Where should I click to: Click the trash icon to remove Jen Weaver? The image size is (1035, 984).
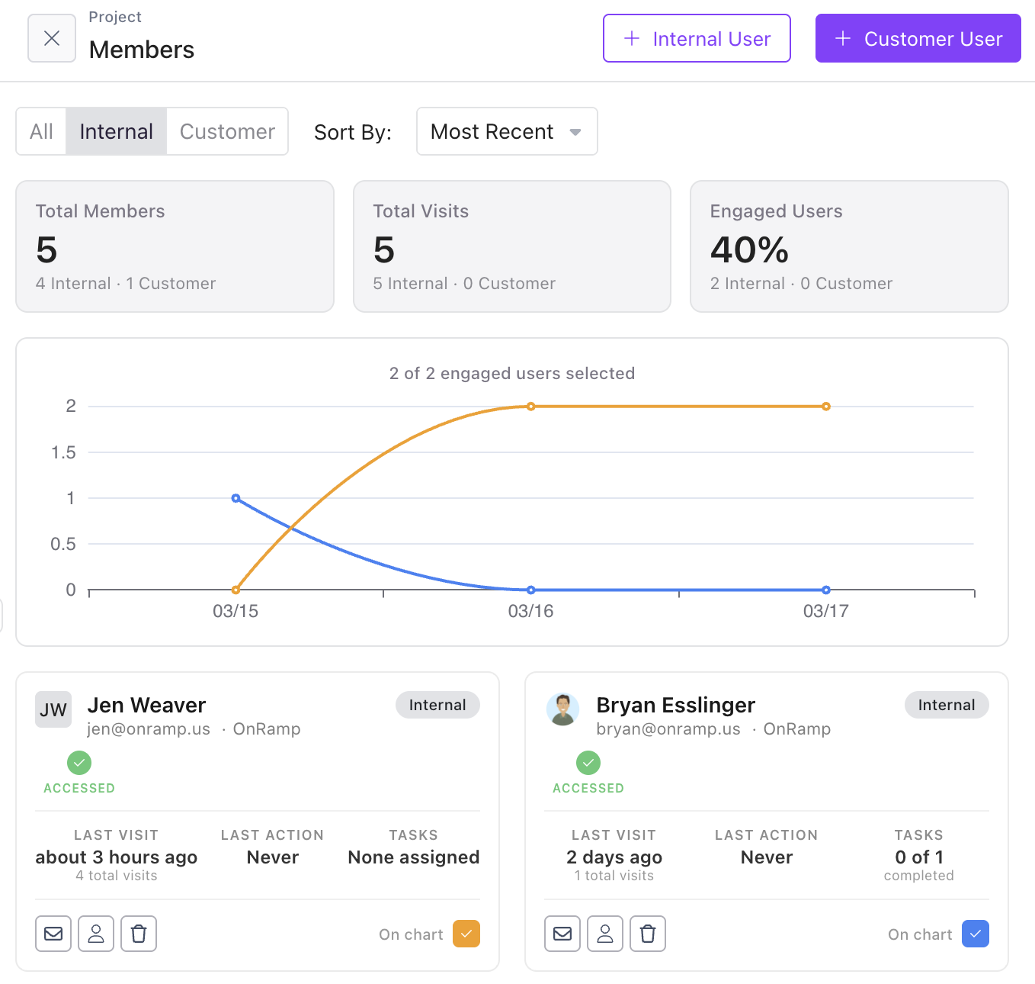click(138, 934)
